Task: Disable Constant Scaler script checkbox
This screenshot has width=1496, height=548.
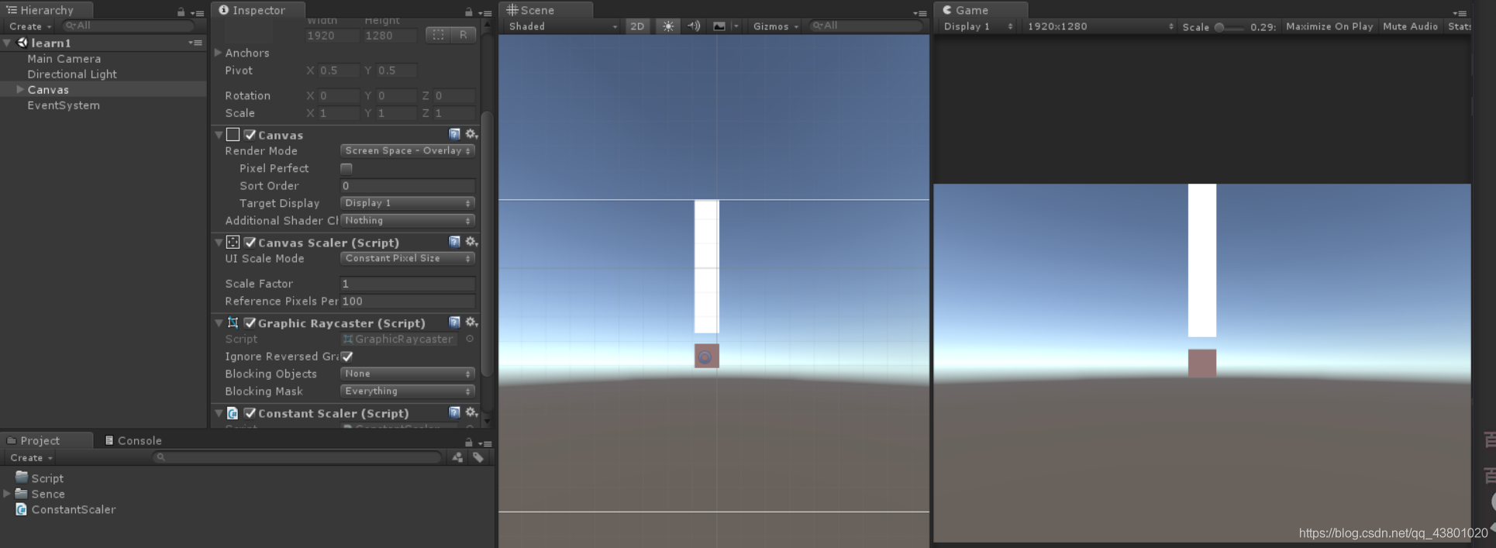Action: pos(250,413)
